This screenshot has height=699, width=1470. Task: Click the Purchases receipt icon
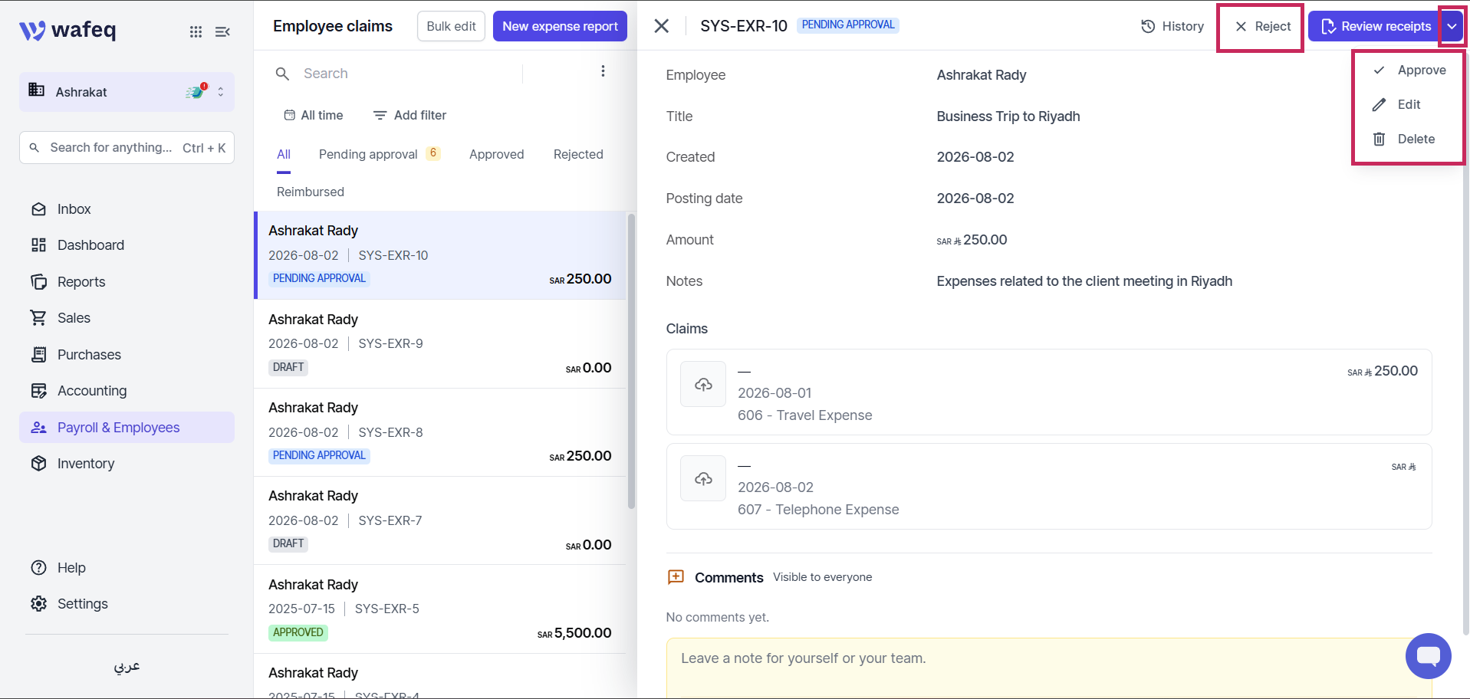click(38, 354)
